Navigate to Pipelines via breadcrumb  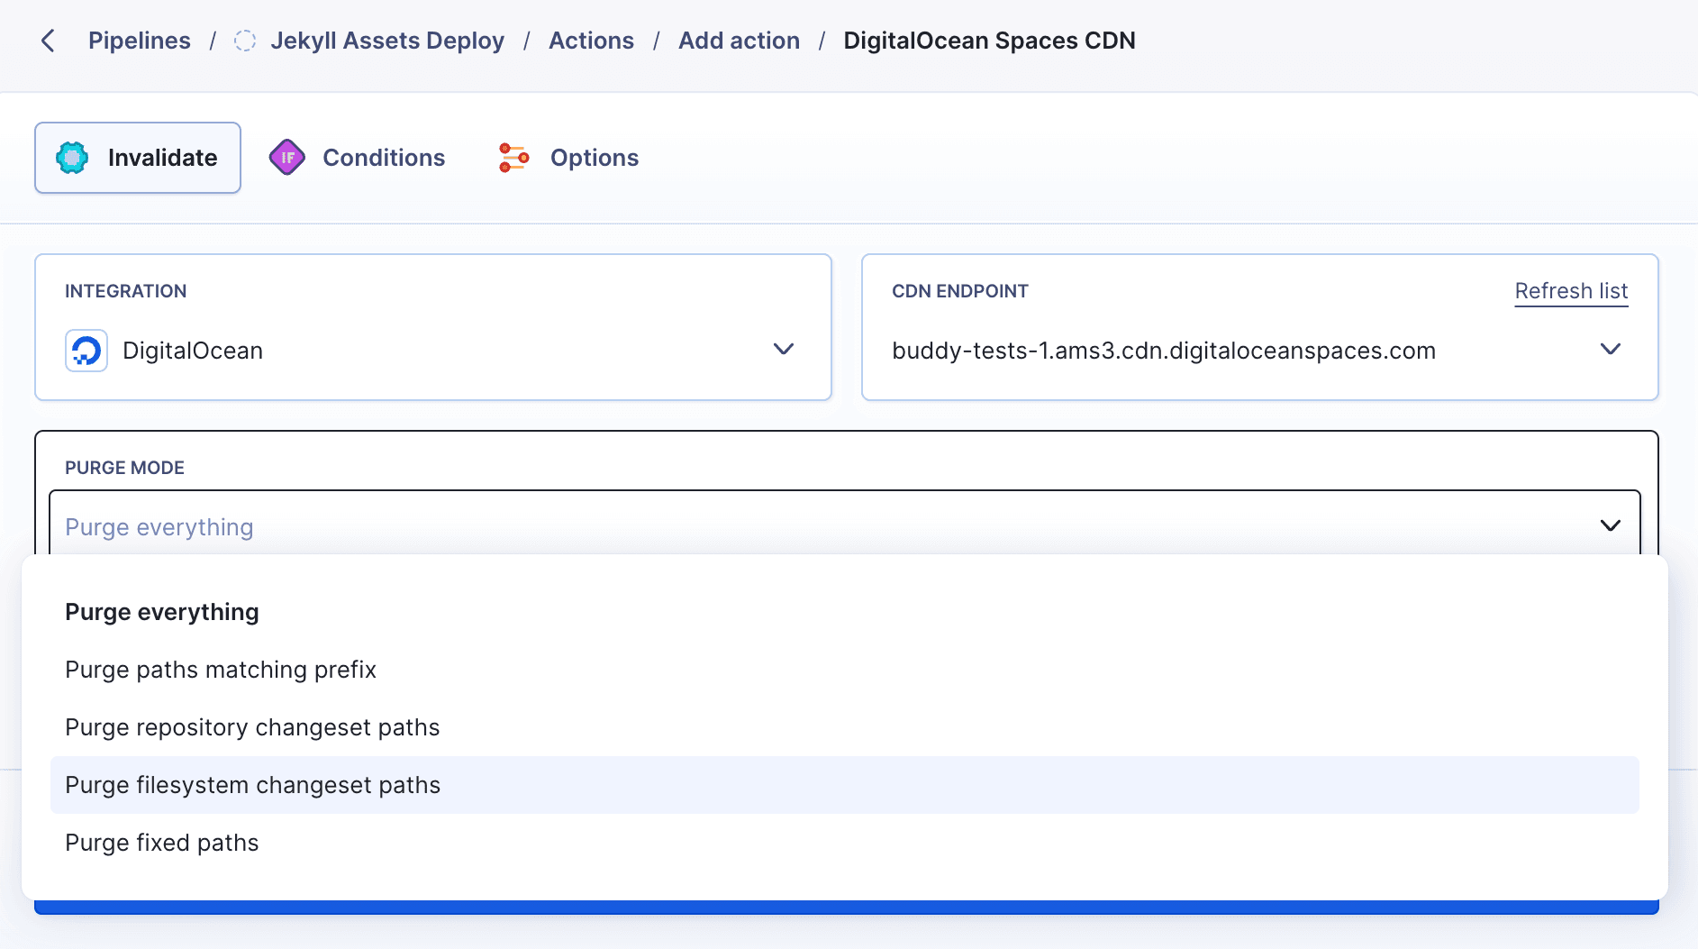pyautogui.click(x=139, y=41)
